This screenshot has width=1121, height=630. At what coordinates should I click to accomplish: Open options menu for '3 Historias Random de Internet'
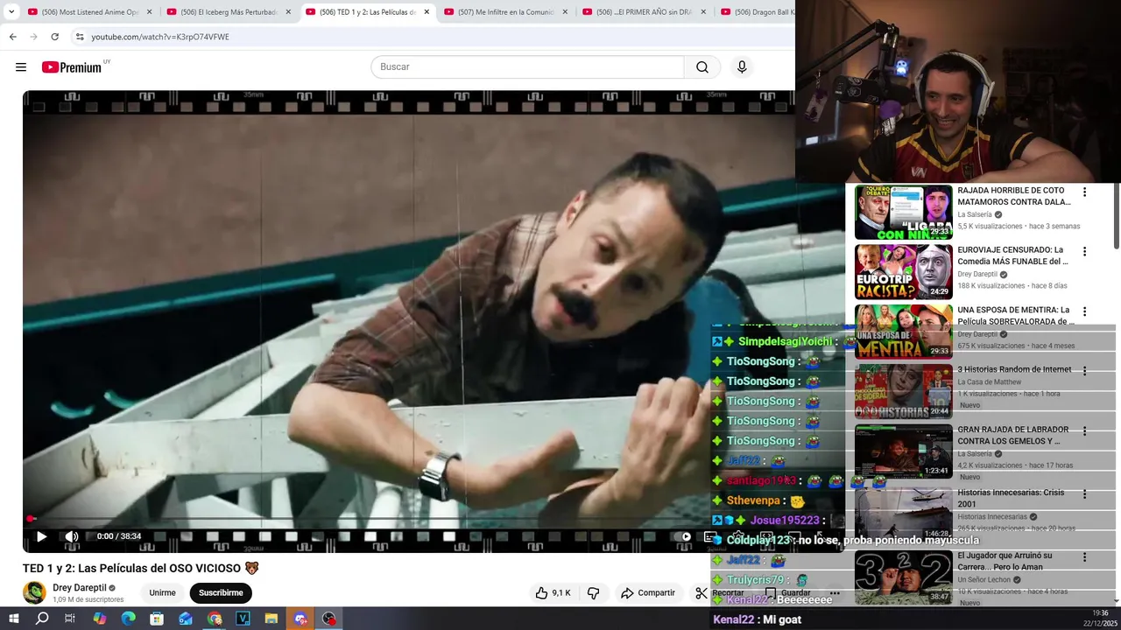(1084, 371)
